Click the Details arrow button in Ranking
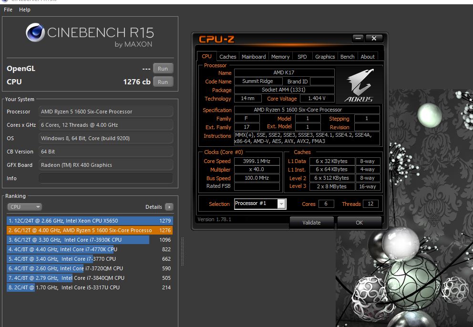Screen dimensions: 473x327 (169, 207)
